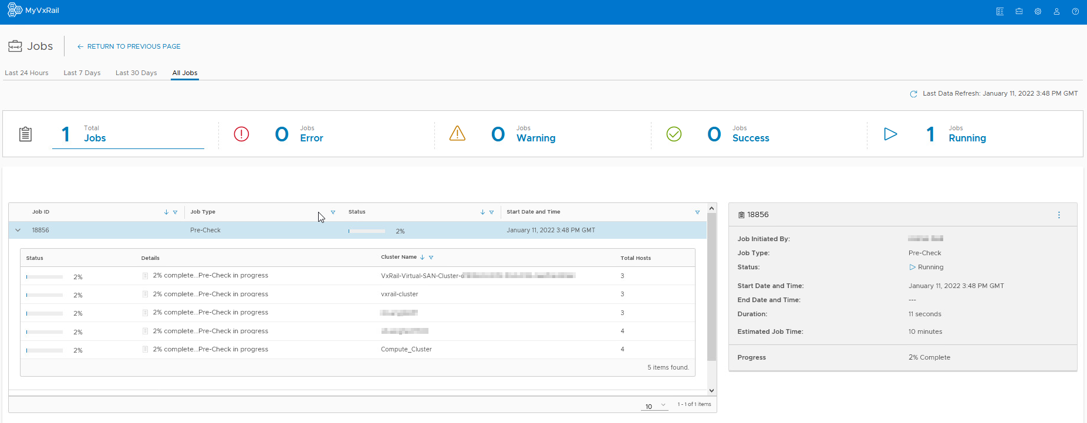Open the items-per-page dropdown showing 10
Screen dimensions: 1087x423
coord(655,407)
